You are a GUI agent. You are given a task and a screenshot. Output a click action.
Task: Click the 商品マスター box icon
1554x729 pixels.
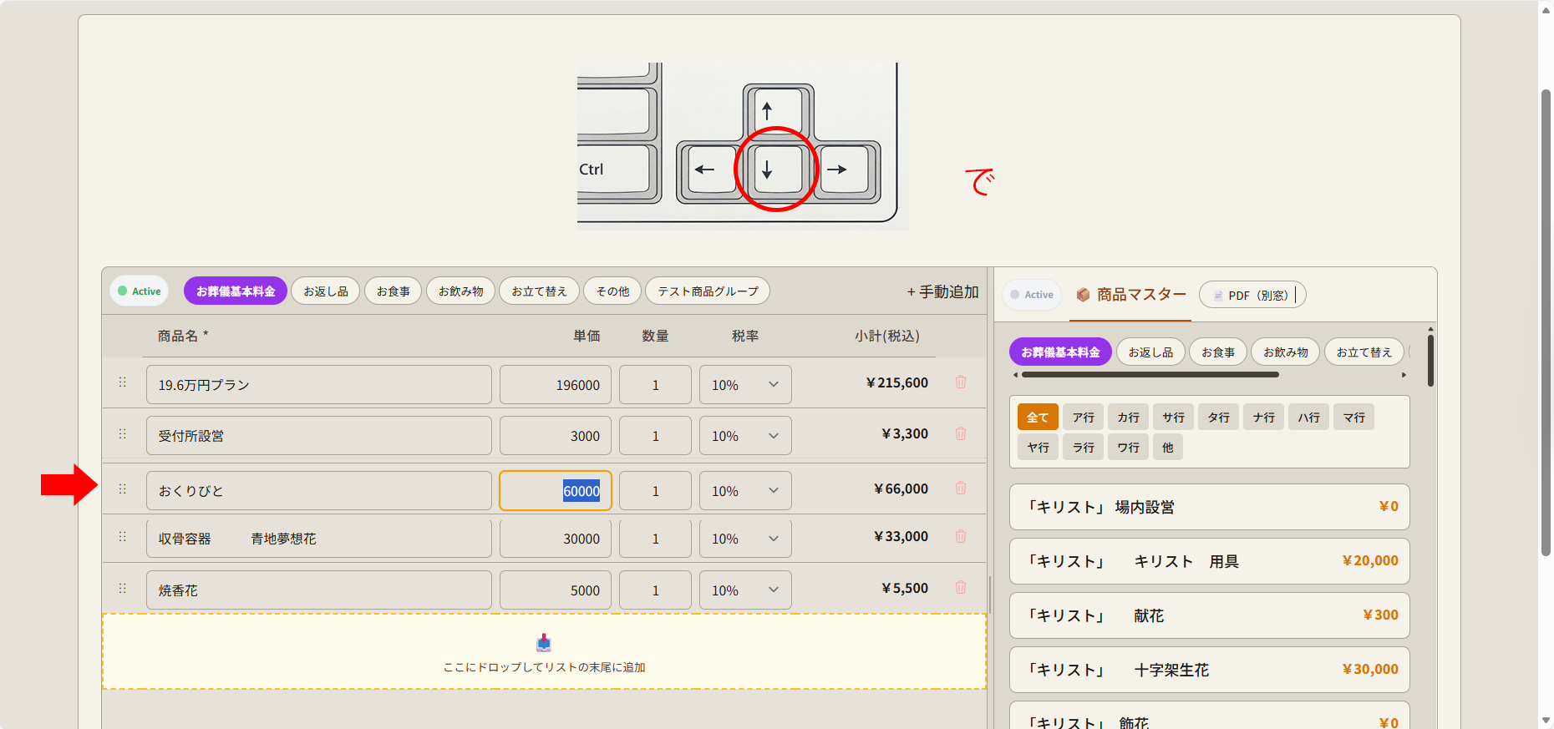pyautogui.click(x=1083, y=295)
